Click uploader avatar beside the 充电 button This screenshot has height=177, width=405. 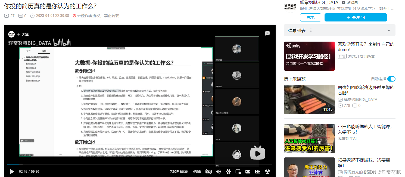(290, 7)
